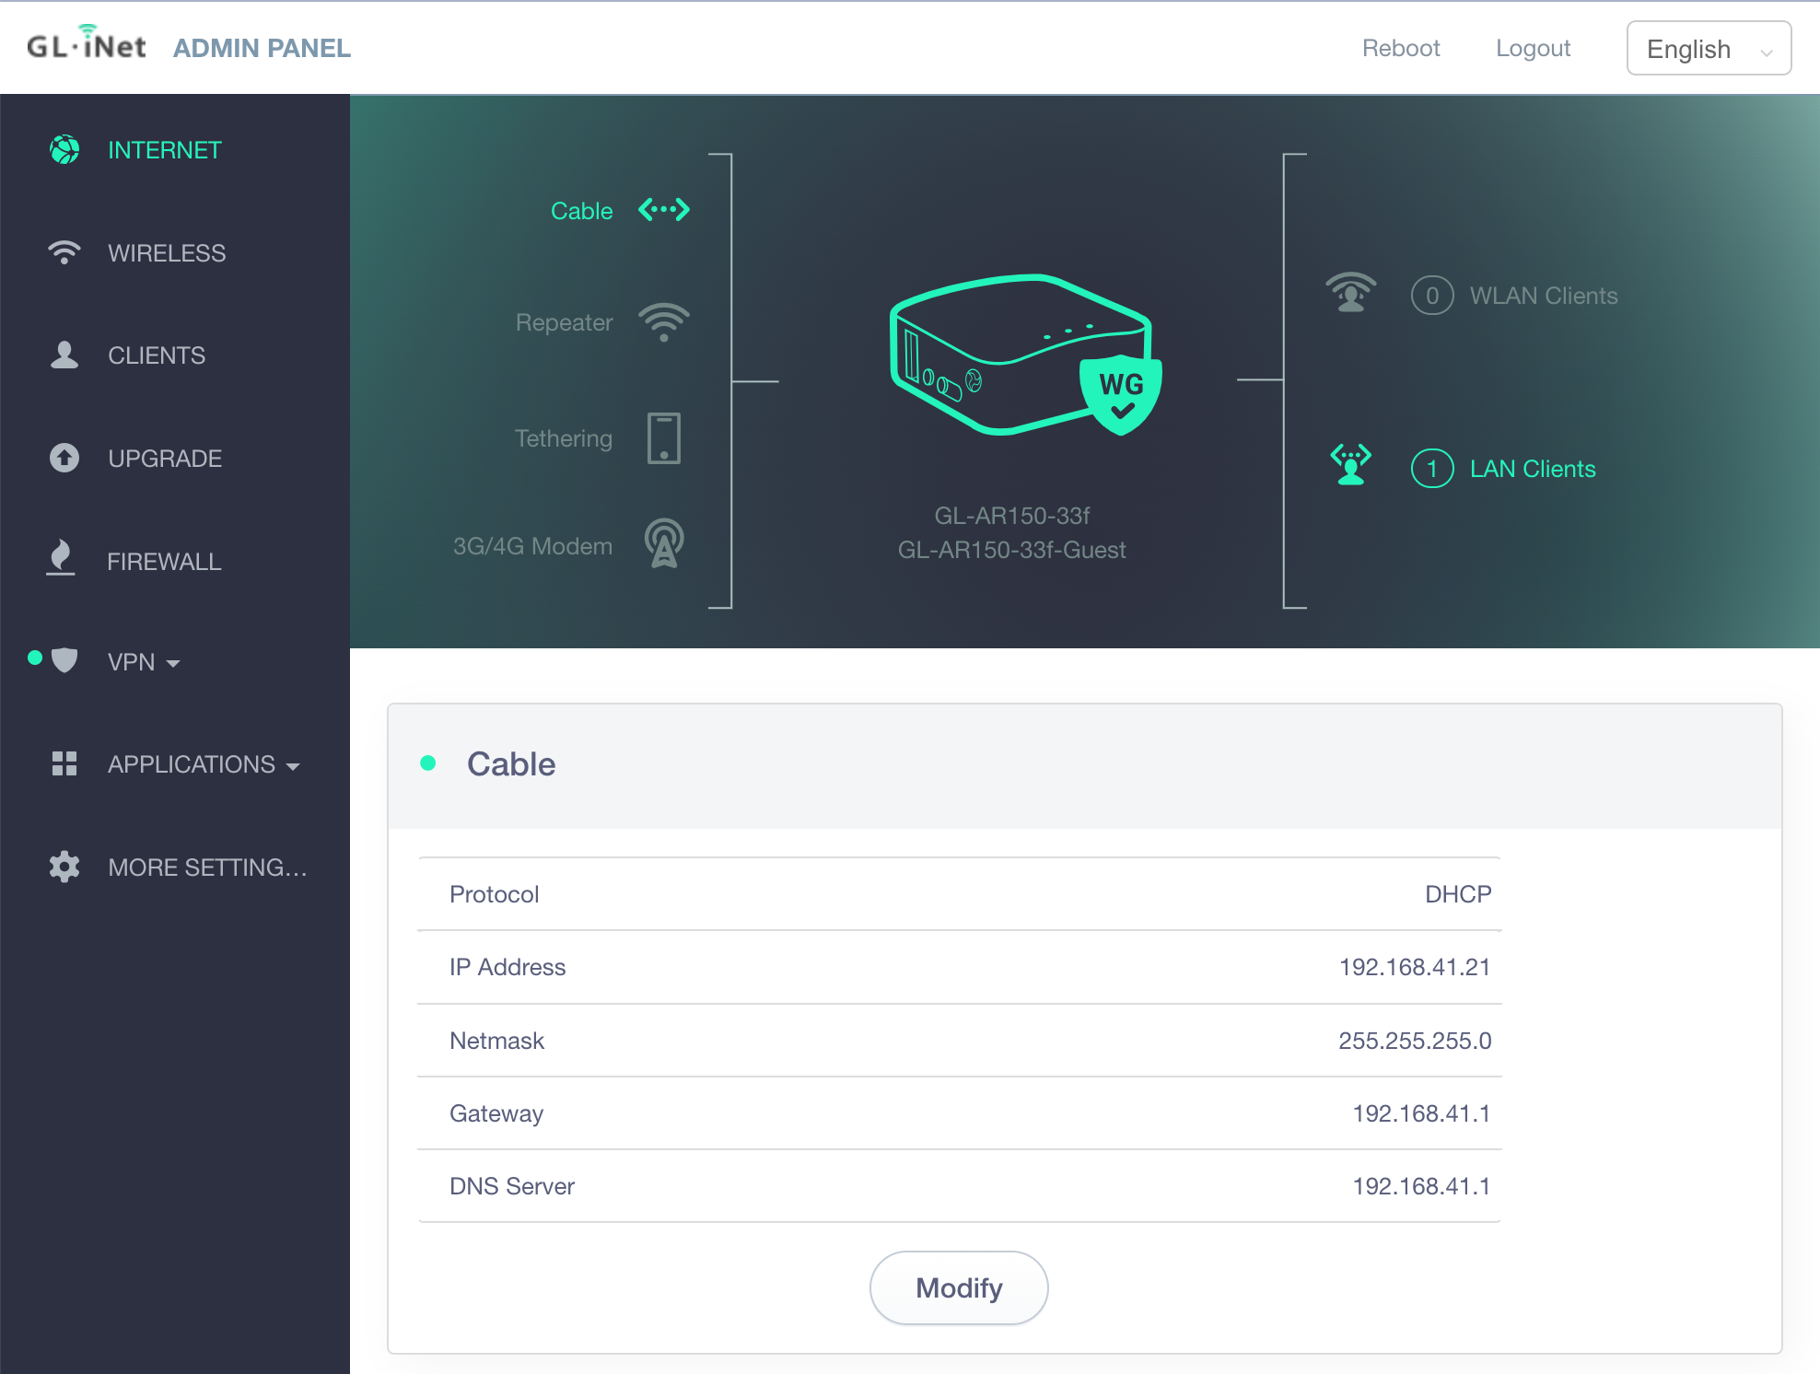Click the Logout link
This screenshot has width=1820, height=1374.
(1533, 48)
